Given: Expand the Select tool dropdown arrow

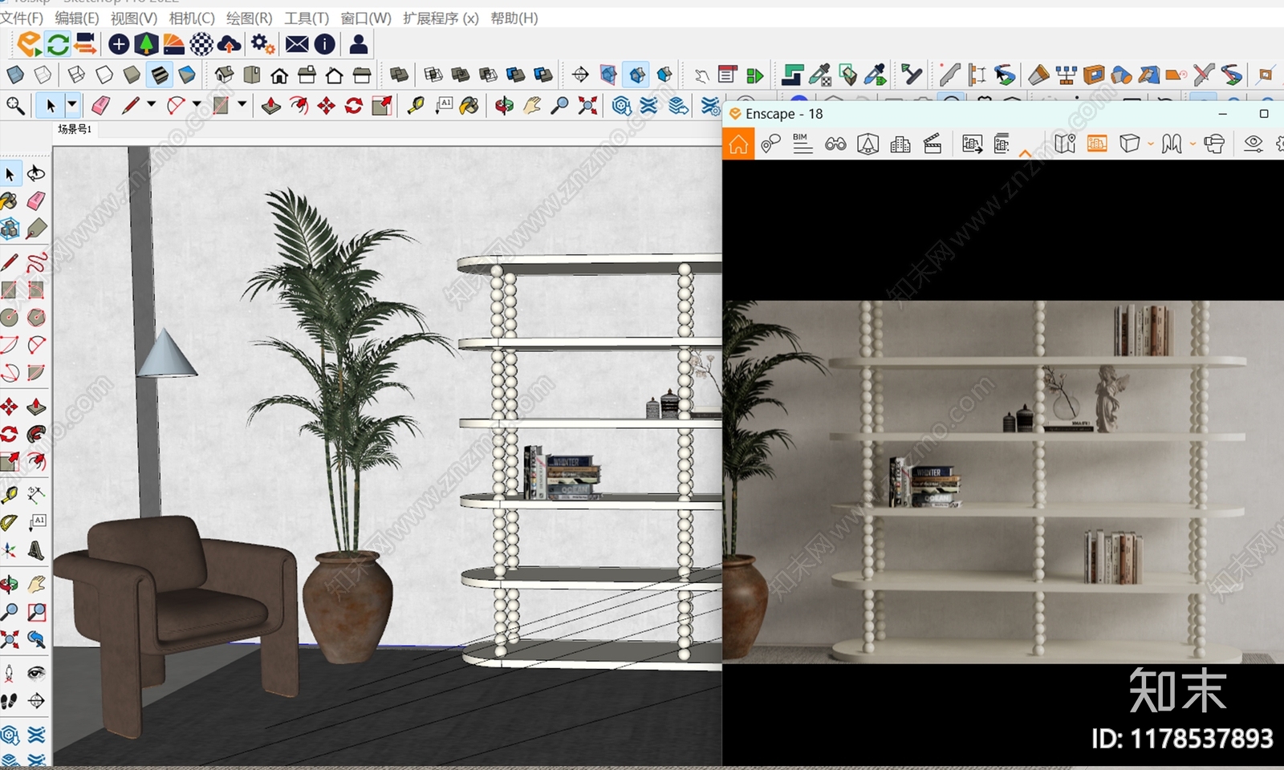Looking at the screenshot, I should pyautogui.click(x=72, y=105).
